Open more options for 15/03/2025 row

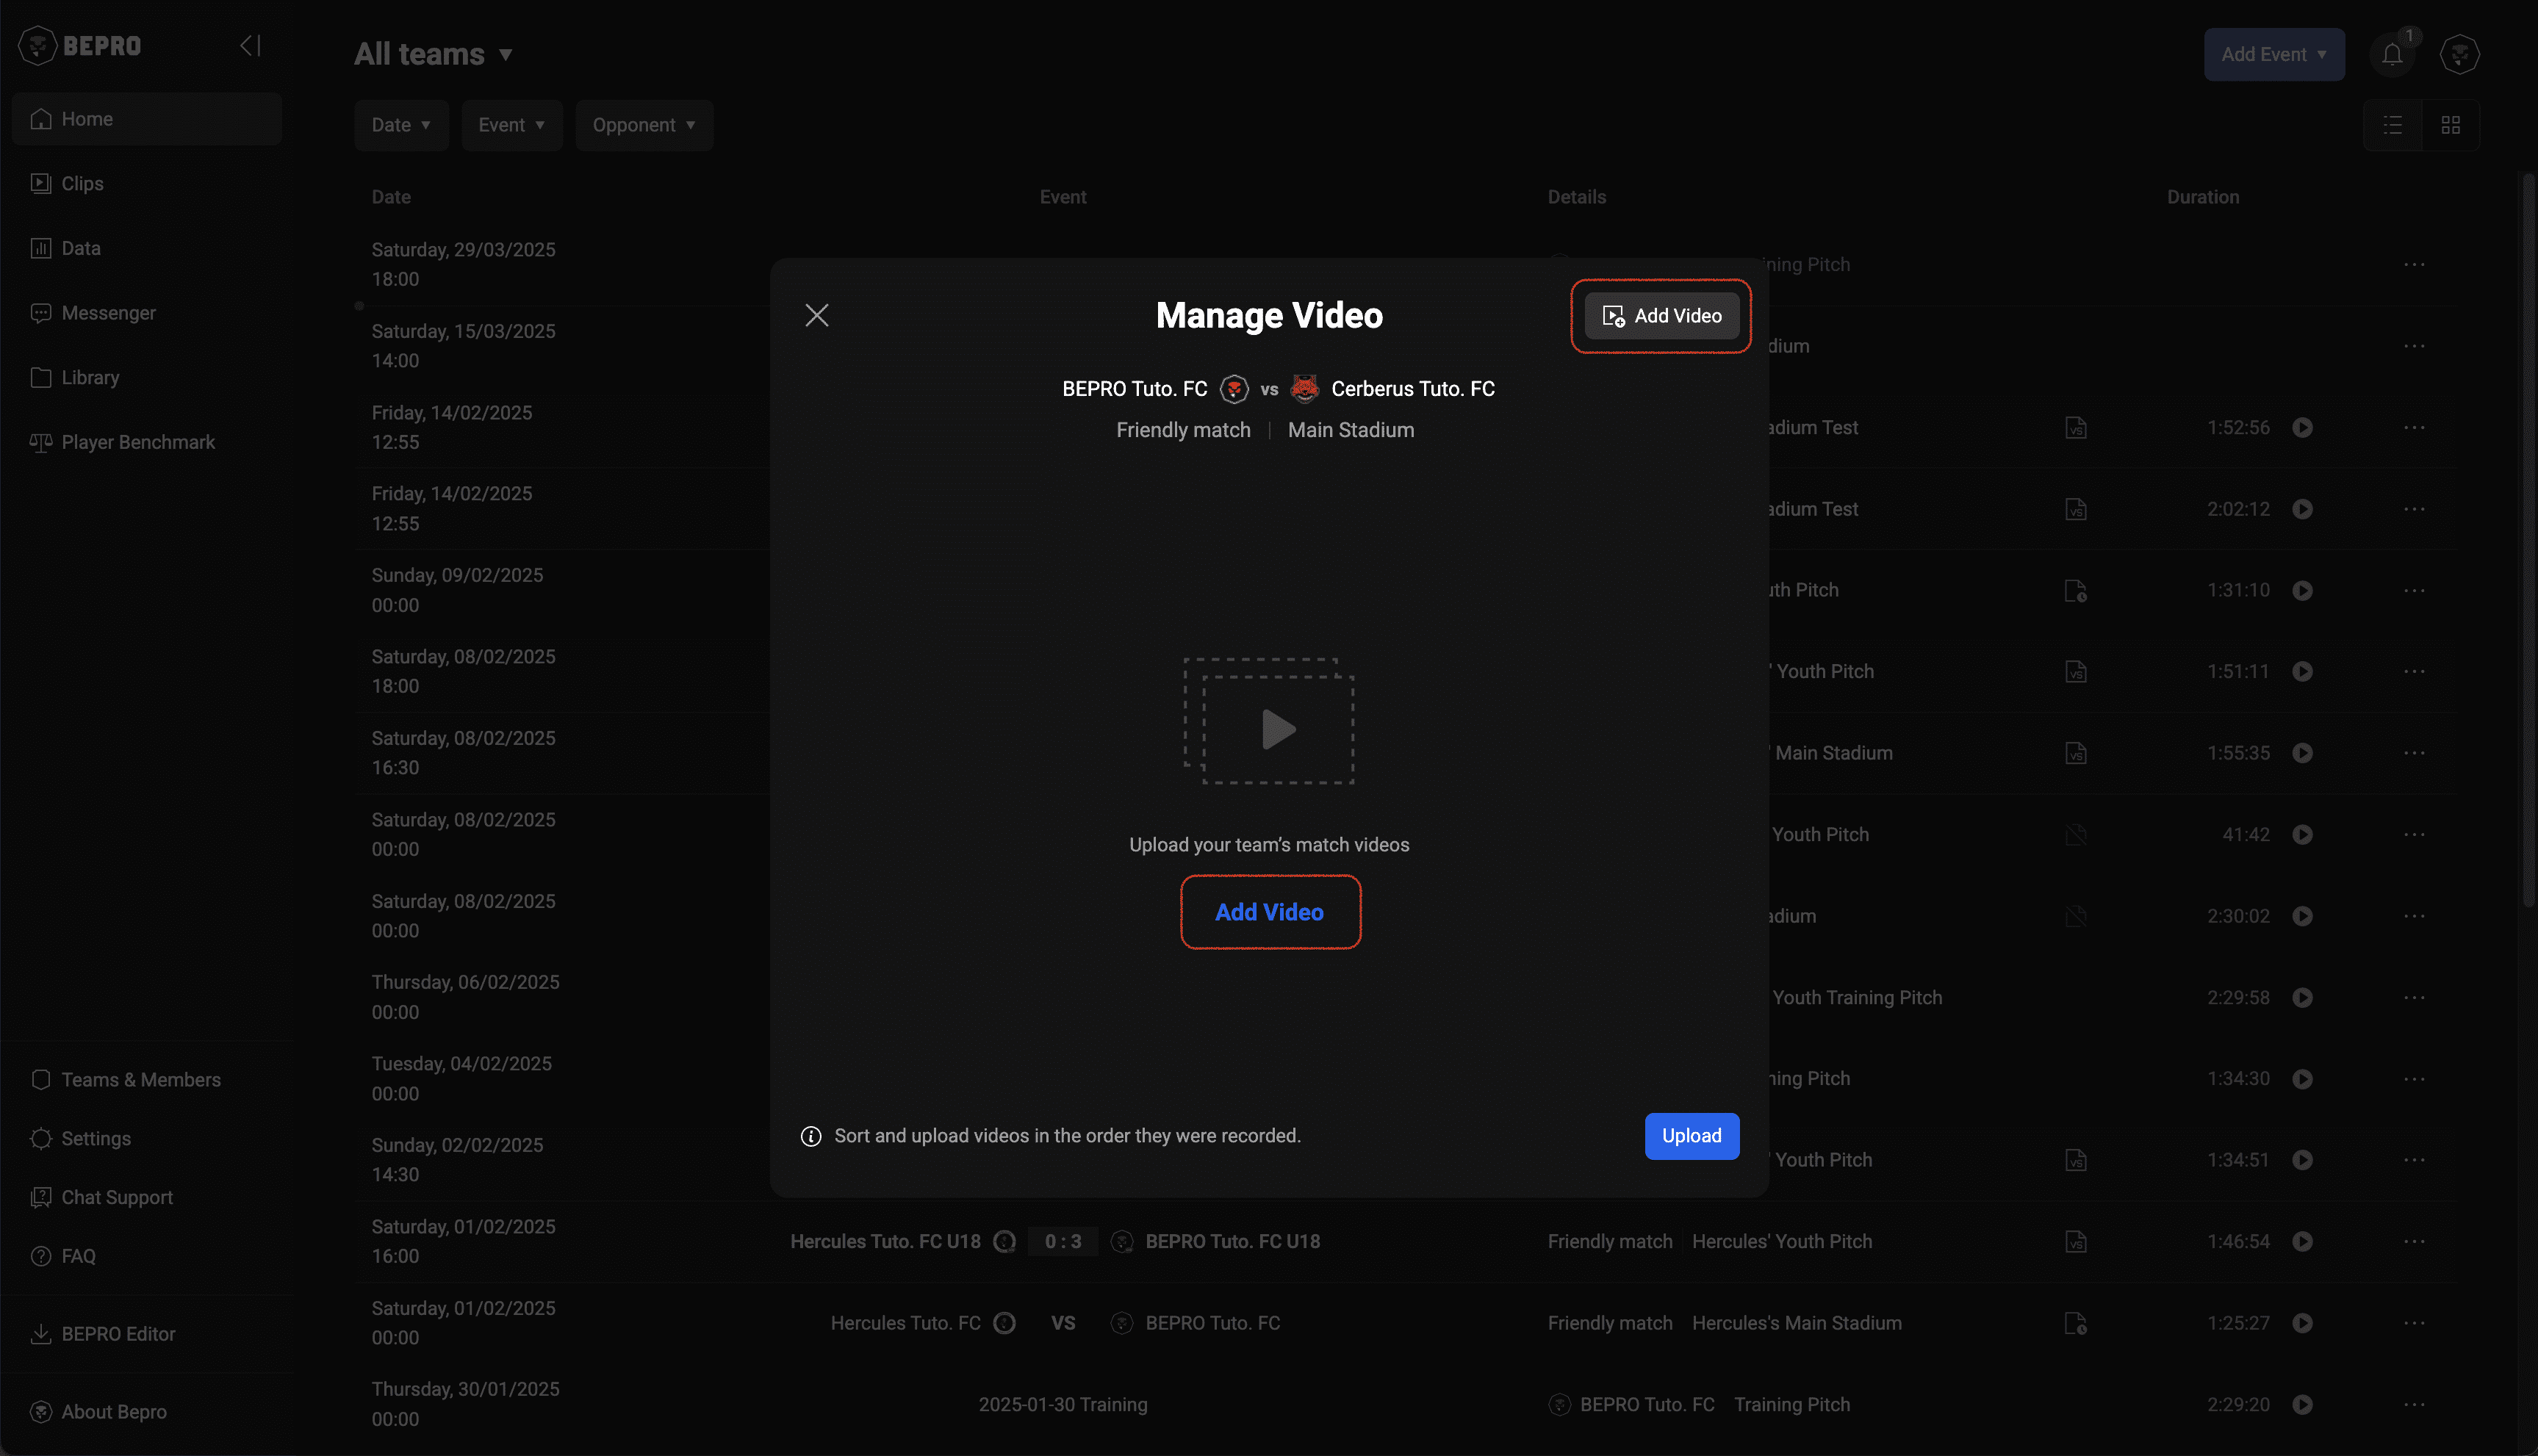[x=2414, y=346]
